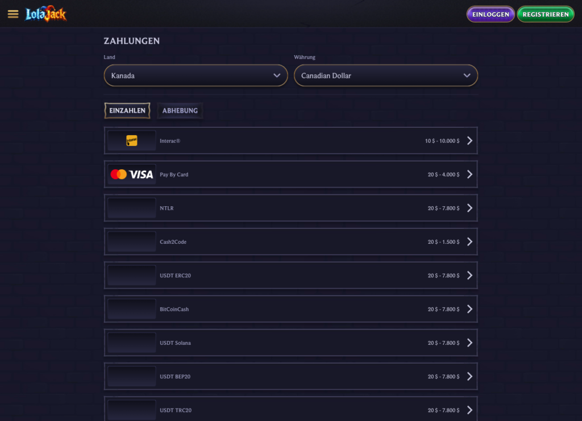582x421 pixels.
Task: Click the Cash2Code logo placeholder
Action: 132,241
